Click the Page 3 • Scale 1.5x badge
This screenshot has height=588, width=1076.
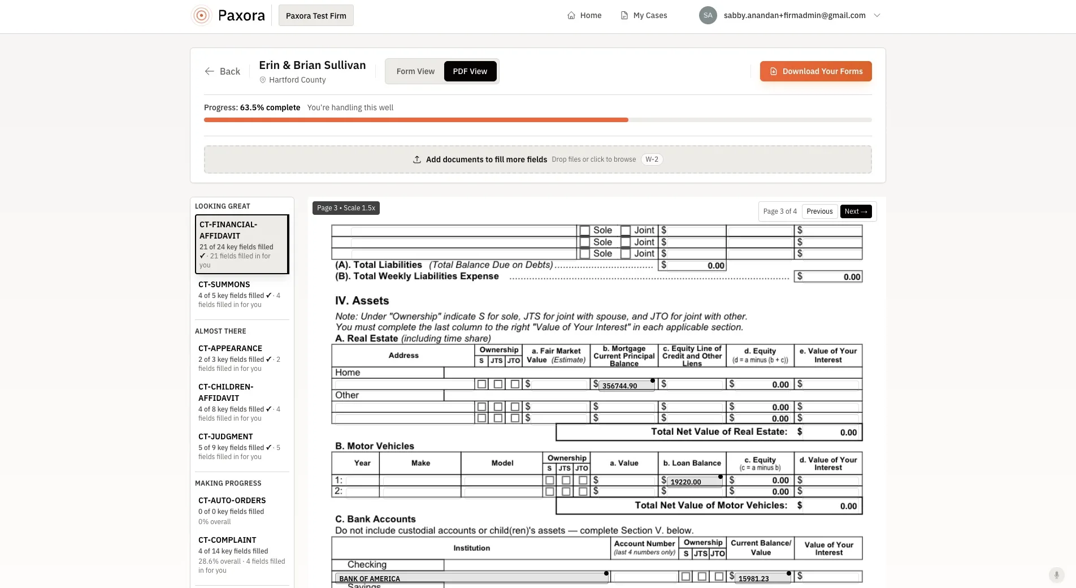coord(346,208)
